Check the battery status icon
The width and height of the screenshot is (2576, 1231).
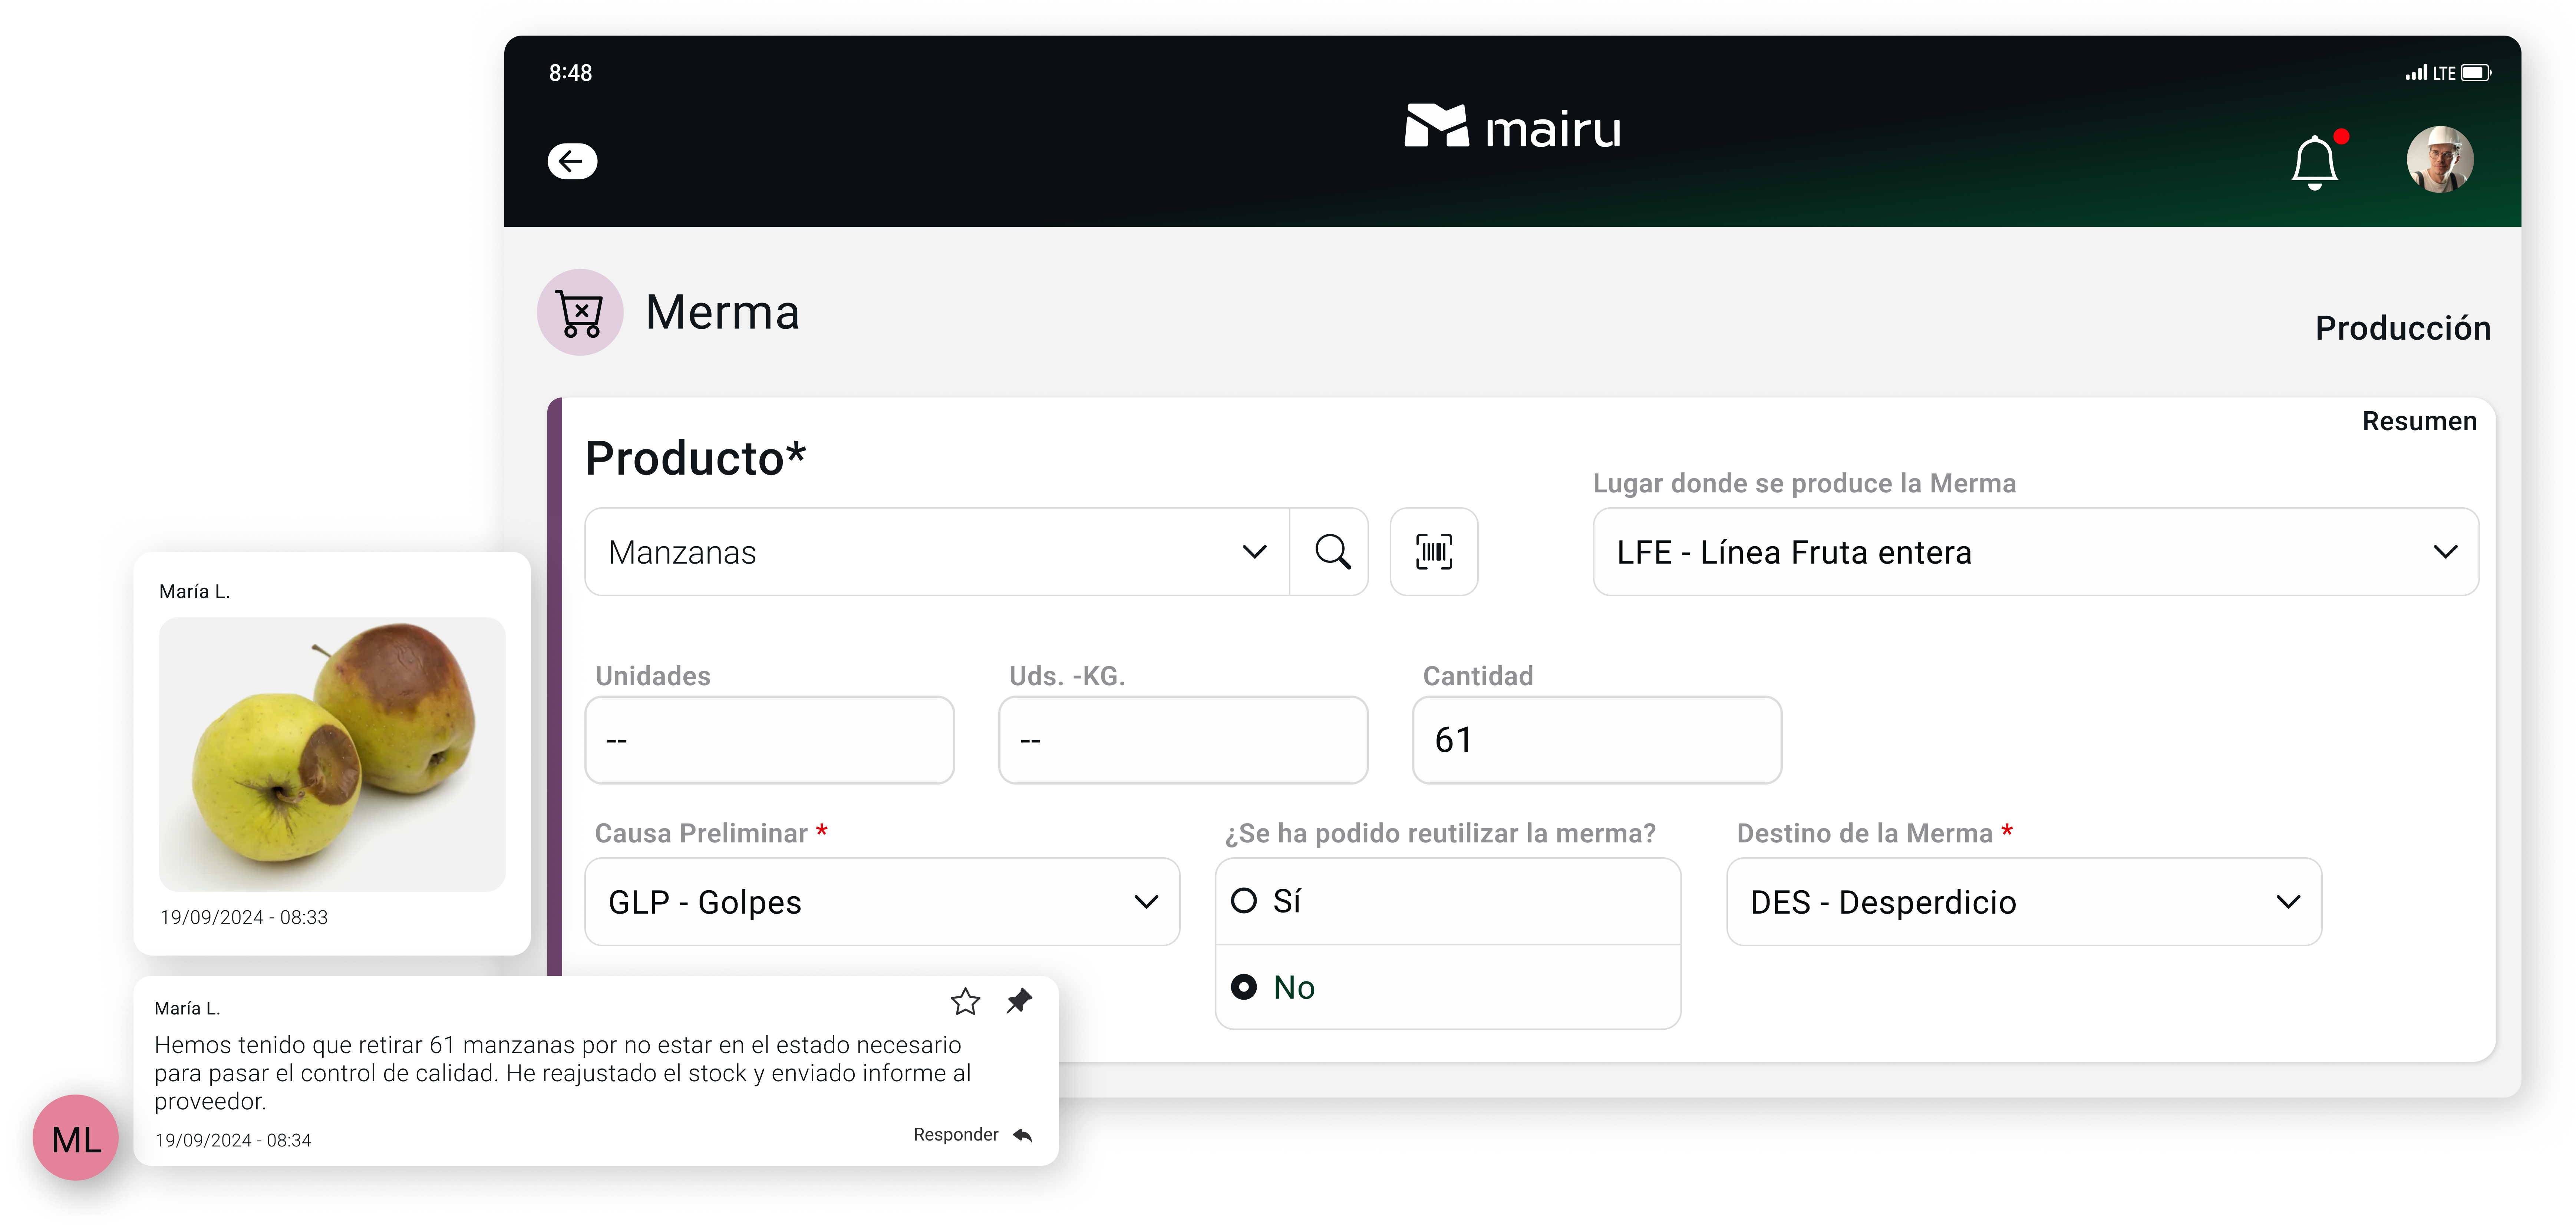(2476, 73)
